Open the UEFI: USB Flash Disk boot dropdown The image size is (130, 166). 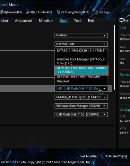coord(81,89)
